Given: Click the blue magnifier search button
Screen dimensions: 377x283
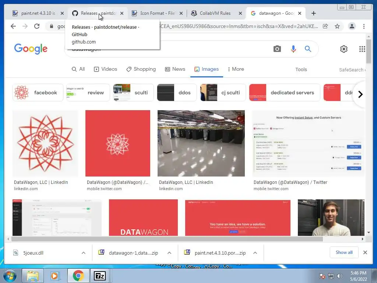Looking at the screenshot, I should click(308, 49).
